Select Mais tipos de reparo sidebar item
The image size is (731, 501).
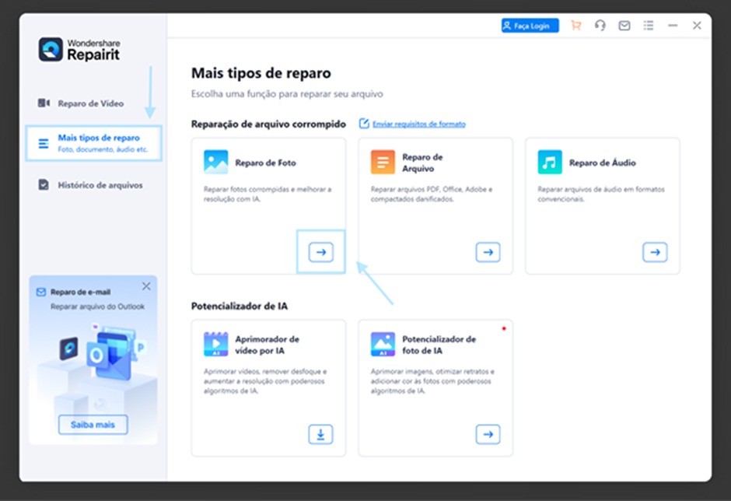pyautogui.click(x=93, y=143)
